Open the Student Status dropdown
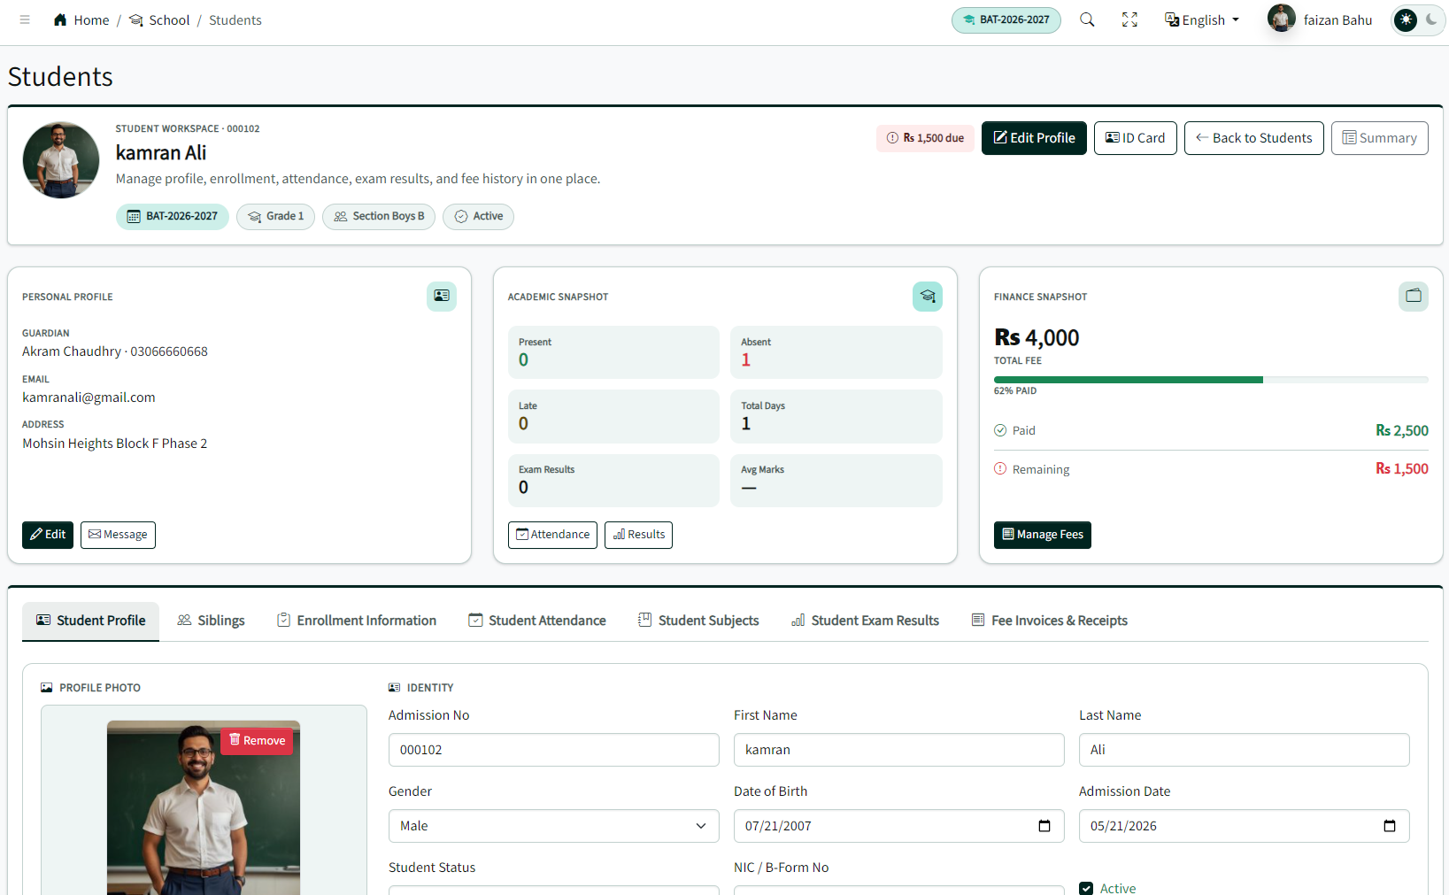This screenshot has height=895, width=1449. pos(553,890)
